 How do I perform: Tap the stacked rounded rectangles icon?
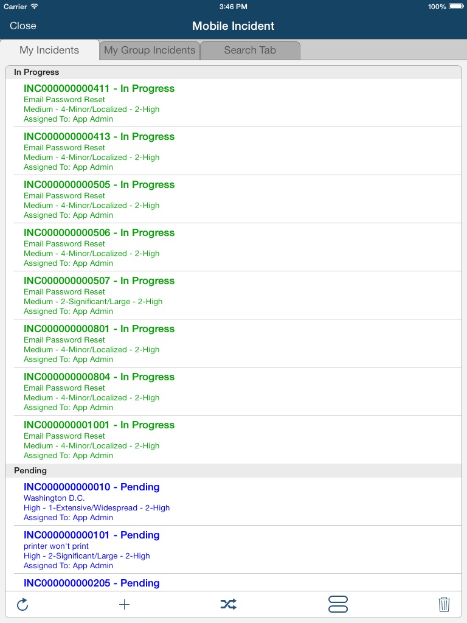point(337,604)
